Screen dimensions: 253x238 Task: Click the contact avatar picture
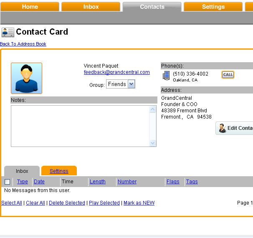coord(26,78)
